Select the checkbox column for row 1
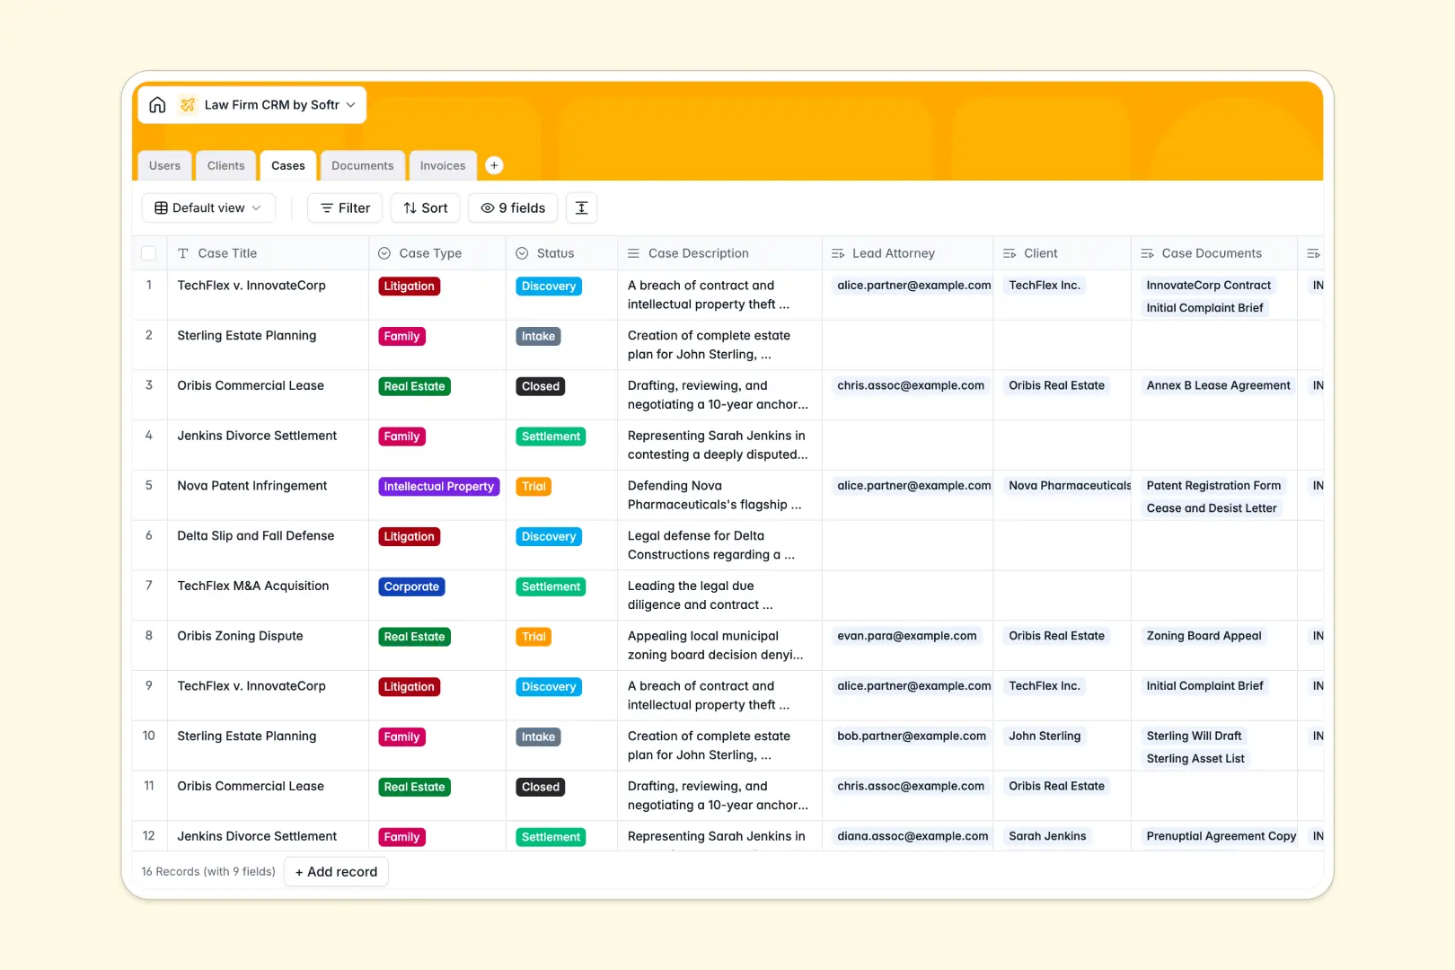This screenshot has height=970, width=1455. [149, 285]
